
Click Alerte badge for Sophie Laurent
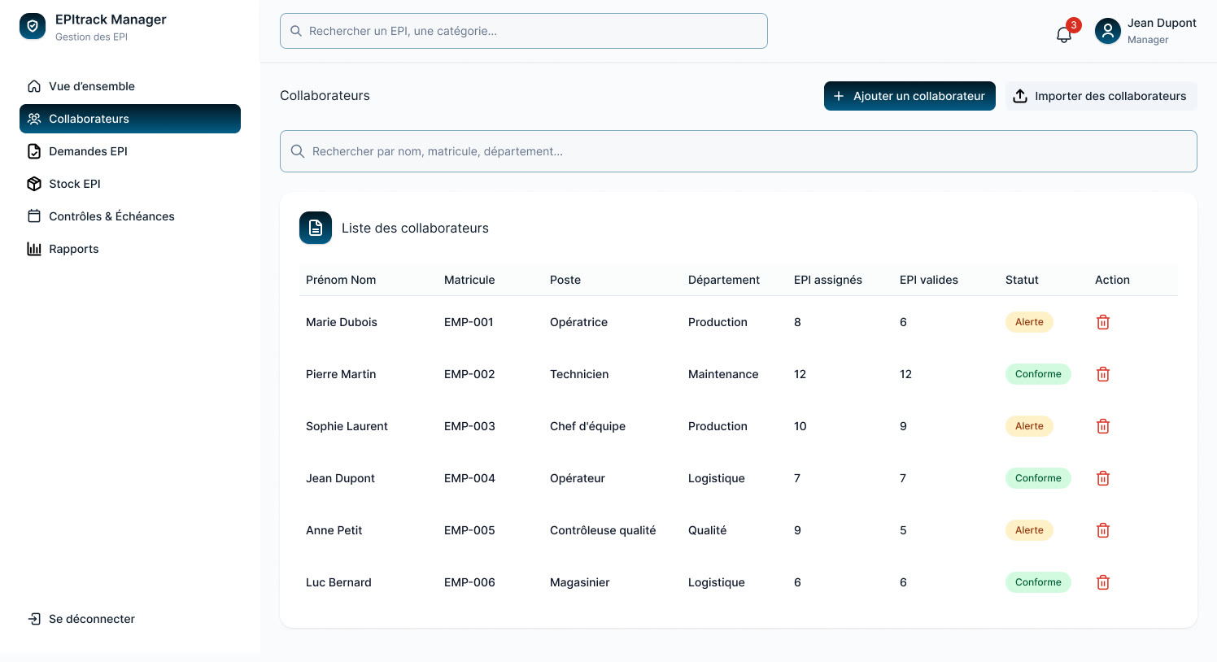(1029, 426)
